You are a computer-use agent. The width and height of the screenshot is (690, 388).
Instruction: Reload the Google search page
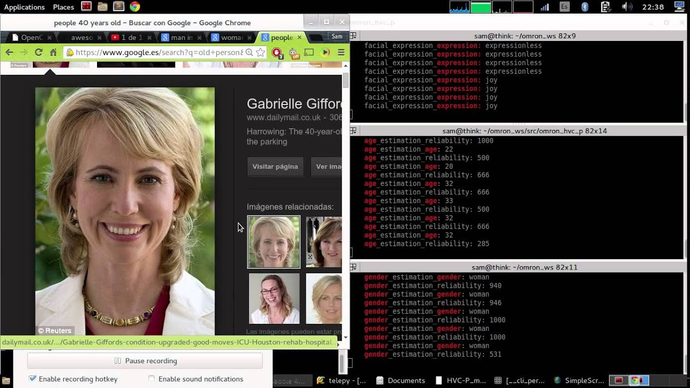38,52
